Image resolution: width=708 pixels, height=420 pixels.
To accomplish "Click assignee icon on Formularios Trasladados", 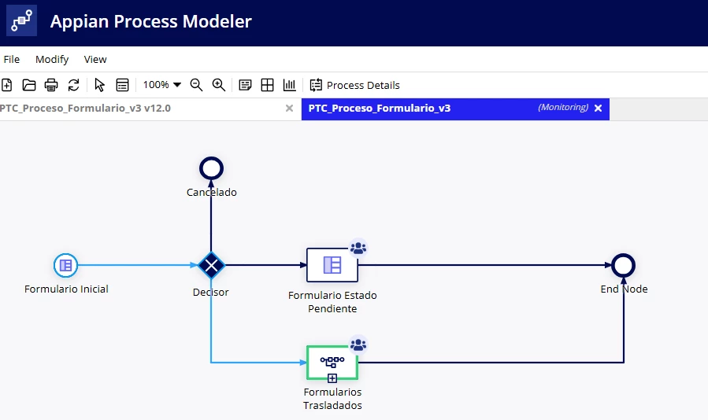I will [358, 345].
